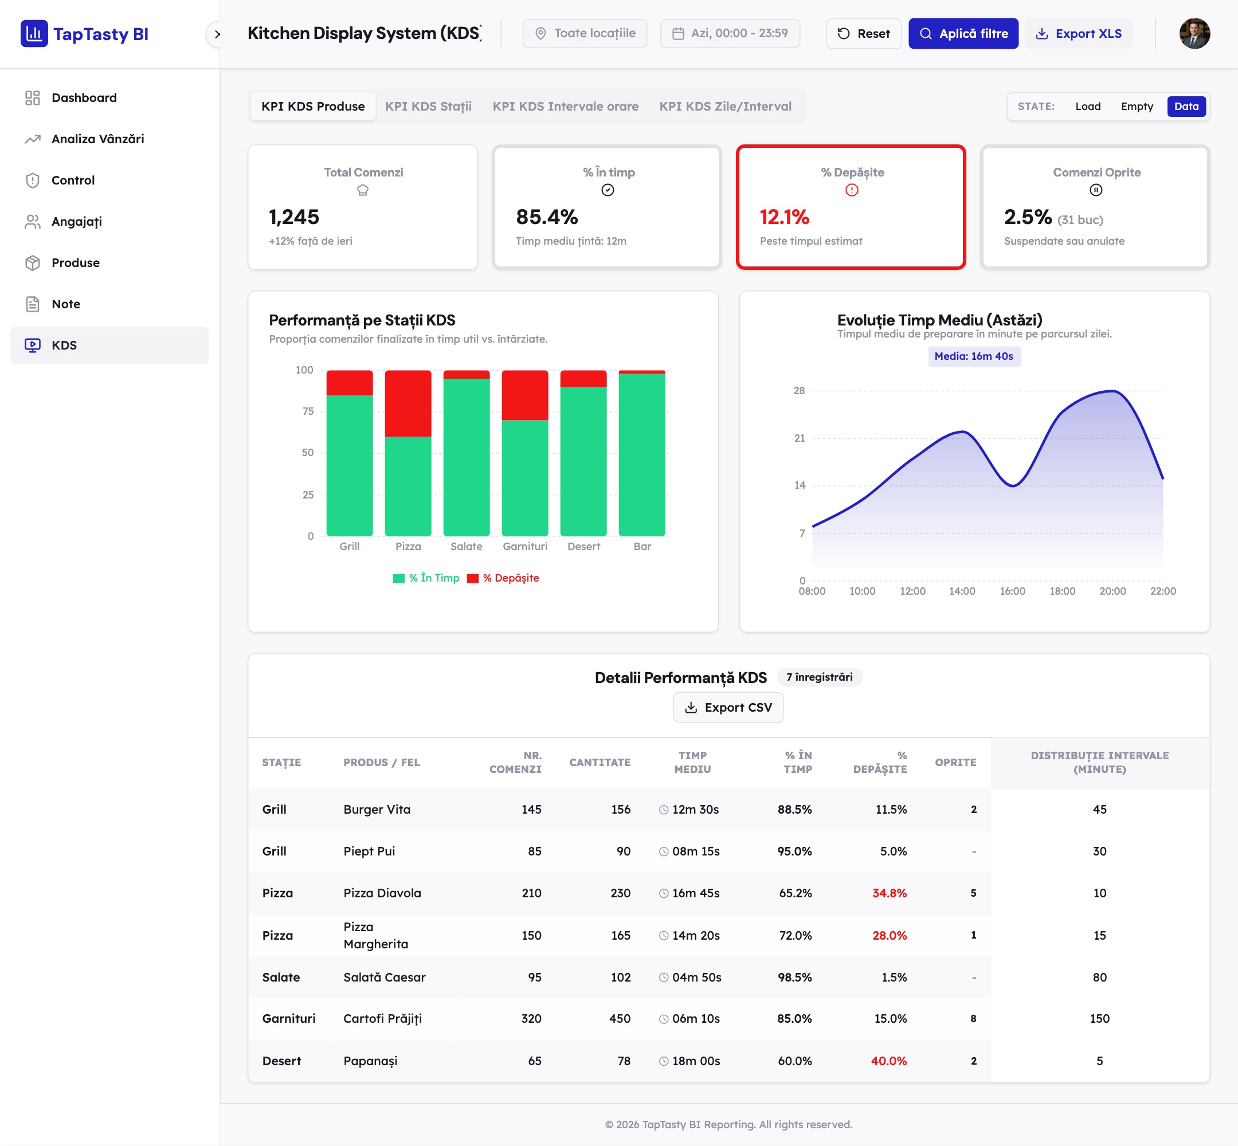Screen dimensions: 1238x1146
Task: Open the Toate locațiile location dropdown
Action: [584, 33]
